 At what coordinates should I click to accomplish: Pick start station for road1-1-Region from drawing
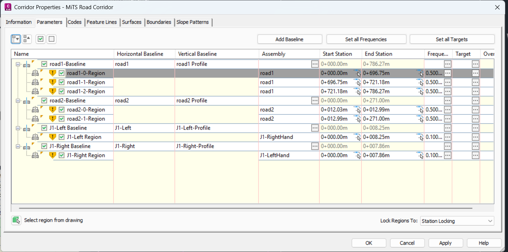(x=357, y=82)
